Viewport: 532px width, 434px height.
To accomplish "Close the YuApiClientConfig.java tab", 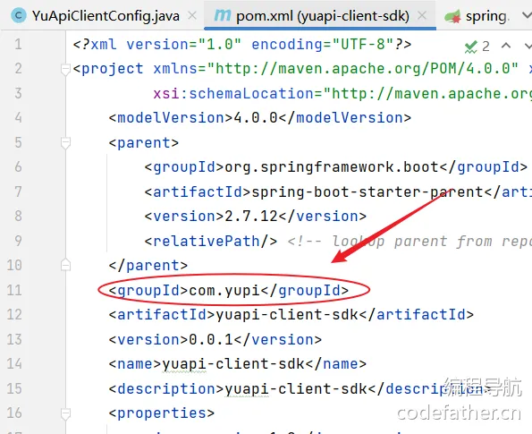I will coord(192,15).
